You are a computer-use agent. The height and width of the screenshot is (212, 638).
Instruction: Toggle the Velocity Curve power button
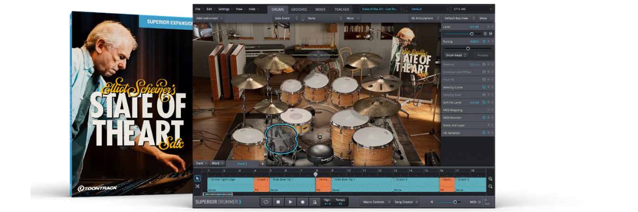click(x=484, y=87)
